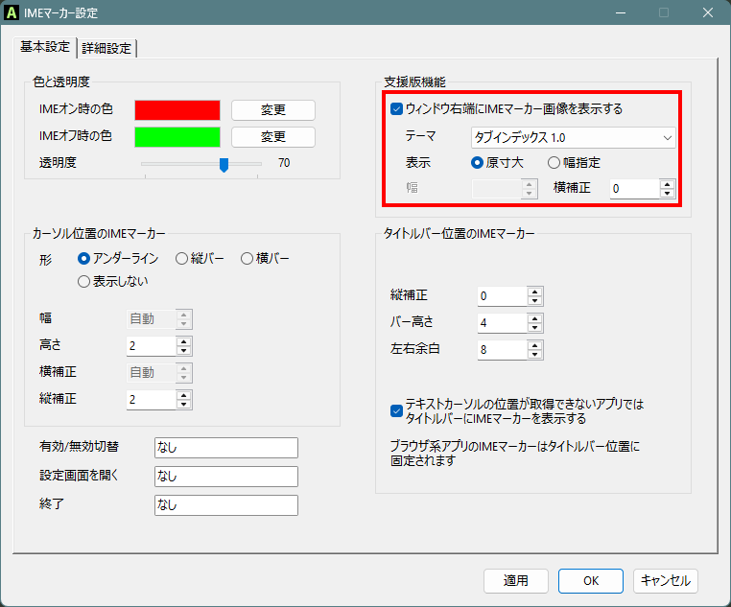Image resolution: width=731 pixels, height=607 pixels.
Task: Decrease 縦補正 value in タイトルバー位置 section
Action: click(x=534, y=300)
